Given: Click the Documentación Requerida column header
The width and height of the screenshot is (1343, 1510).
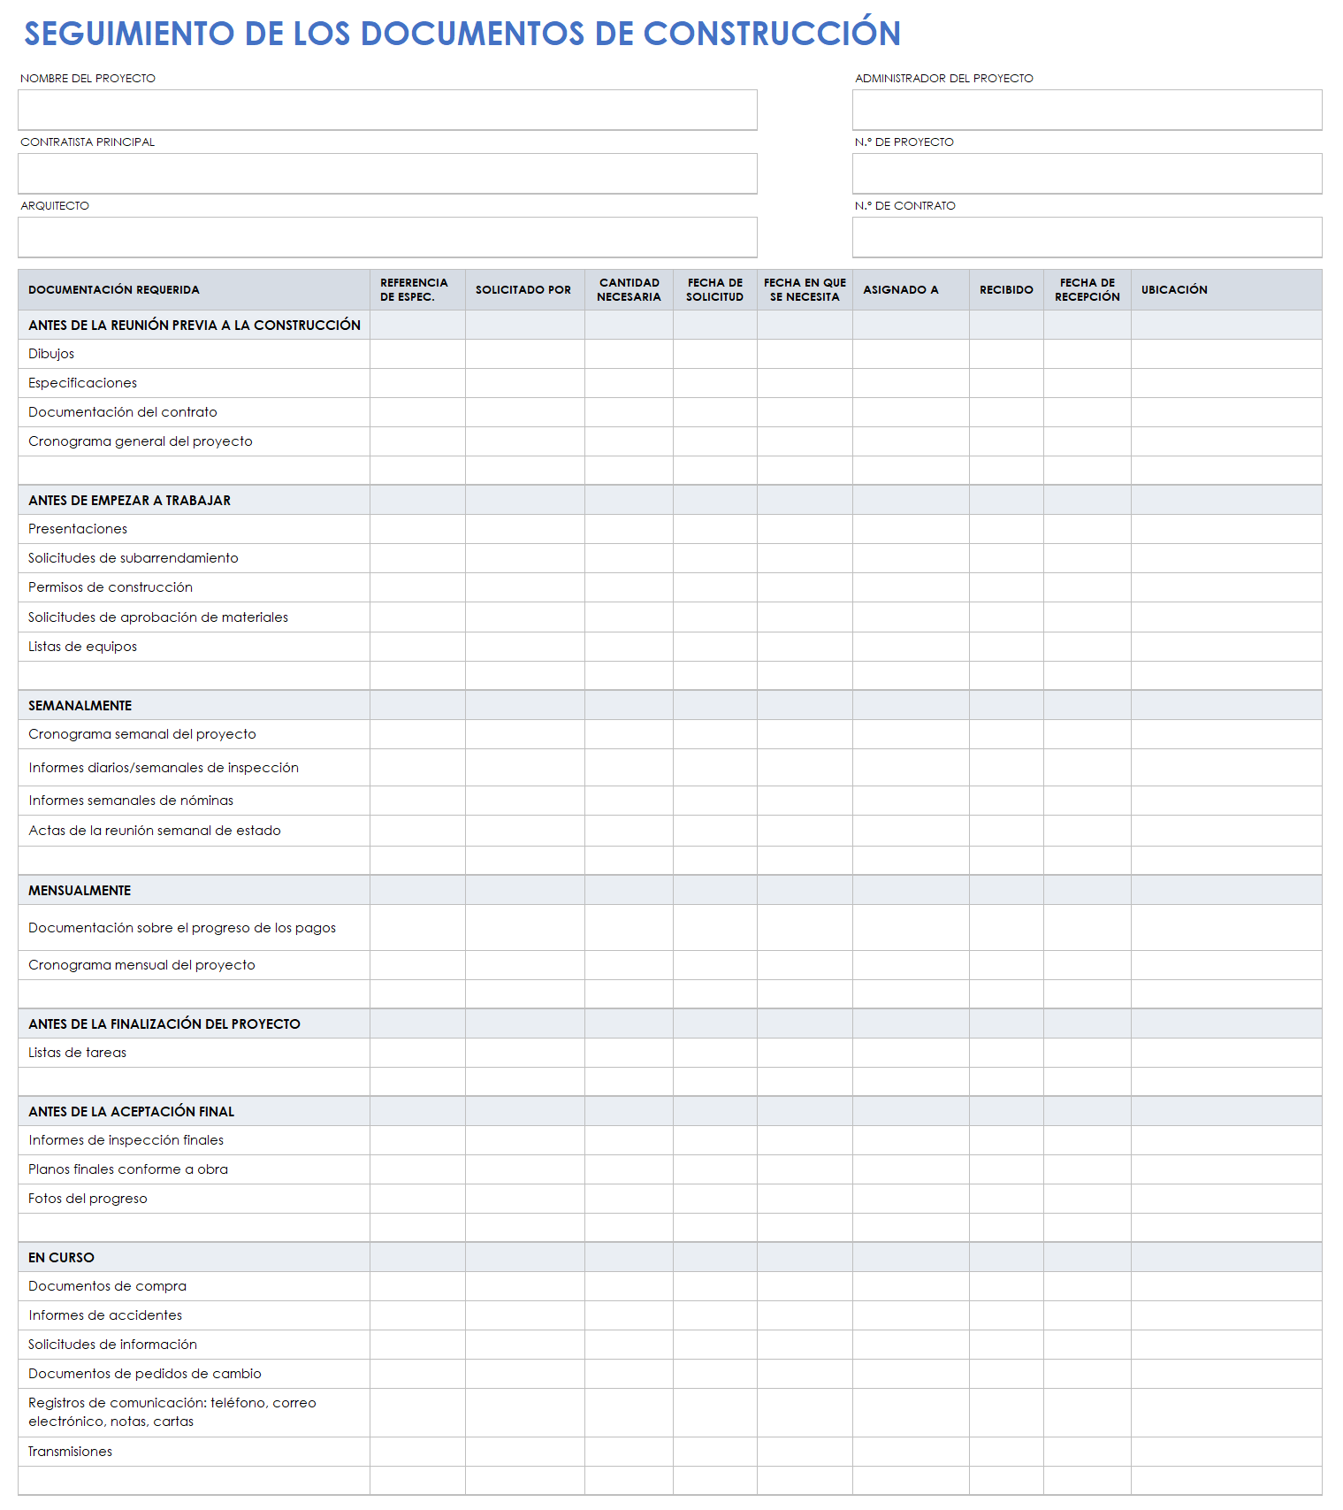Looking at the screenshot, I should [x=194, y=290].
